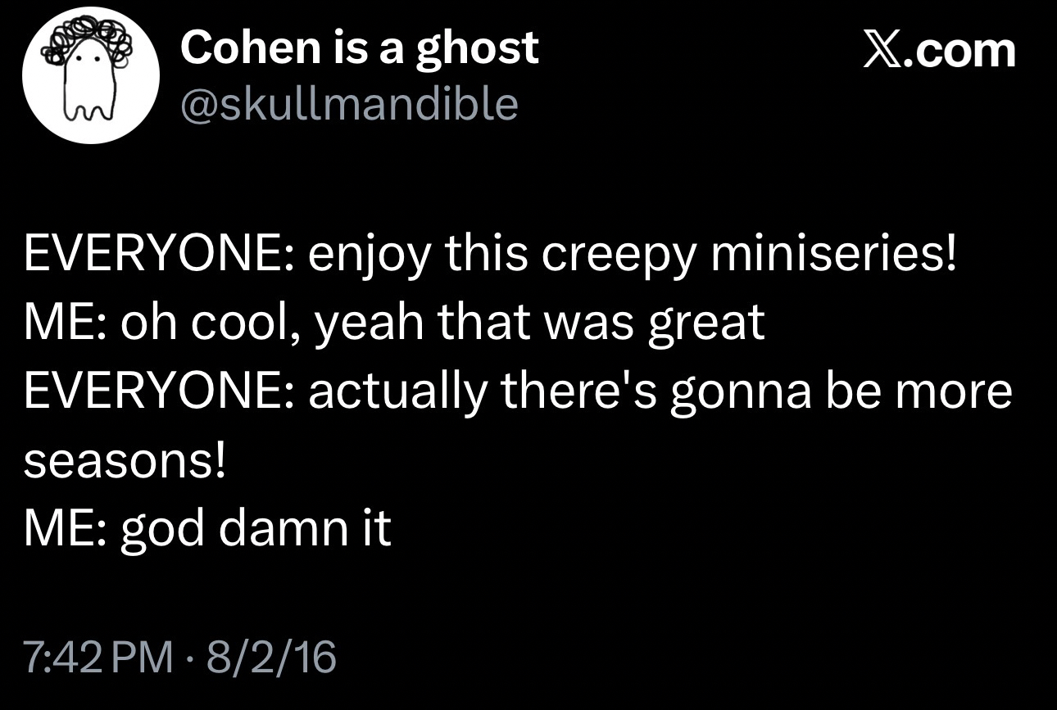Click the final "ME:" label

66,529
